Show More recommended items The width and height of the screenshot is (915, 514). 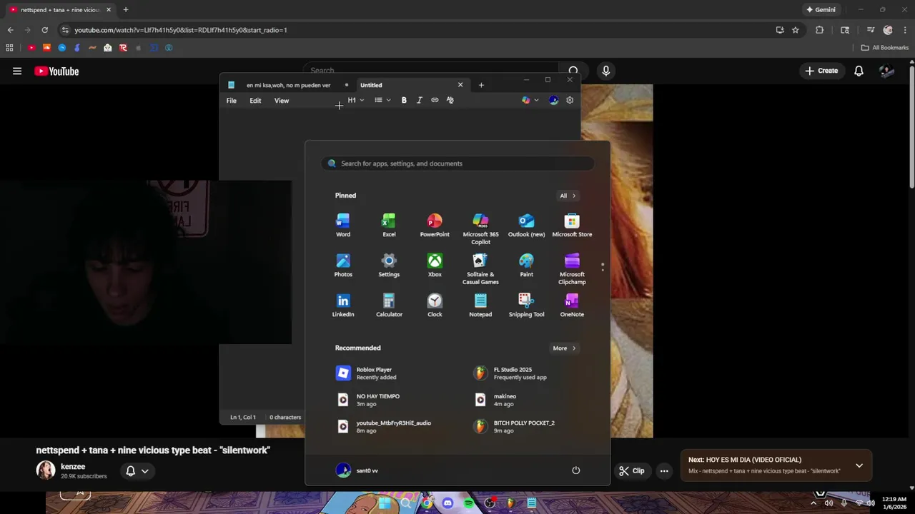564,348
